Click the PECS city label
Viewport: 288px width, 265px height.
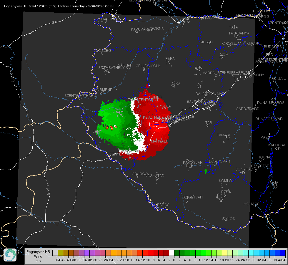pos(226,192)
